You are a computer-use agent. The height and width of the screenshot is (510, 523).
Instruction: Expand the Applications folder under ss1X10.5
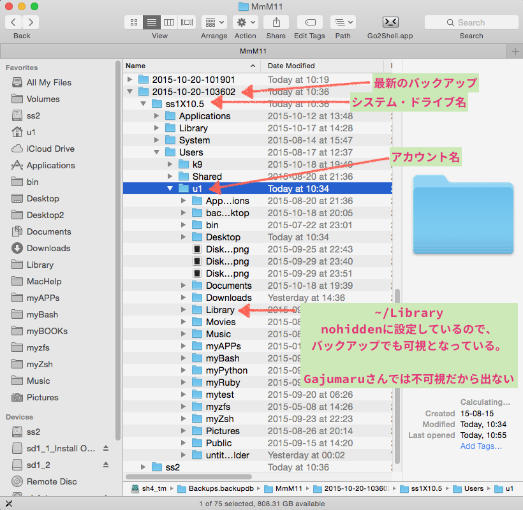point(157,116)
